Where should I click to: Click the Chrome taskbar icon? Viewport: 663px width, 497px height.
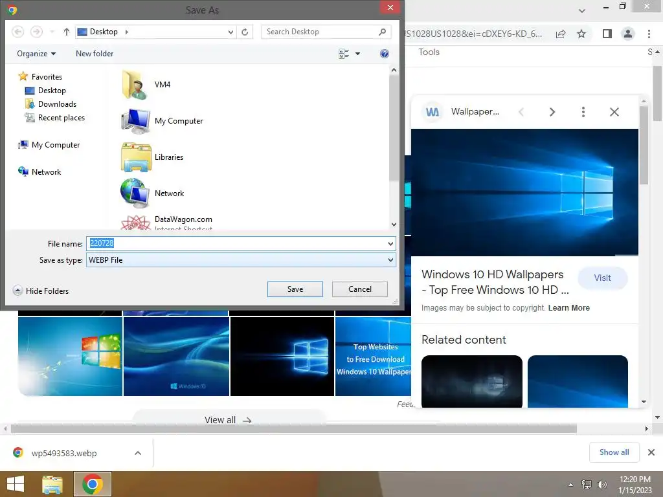pos(93,484)
